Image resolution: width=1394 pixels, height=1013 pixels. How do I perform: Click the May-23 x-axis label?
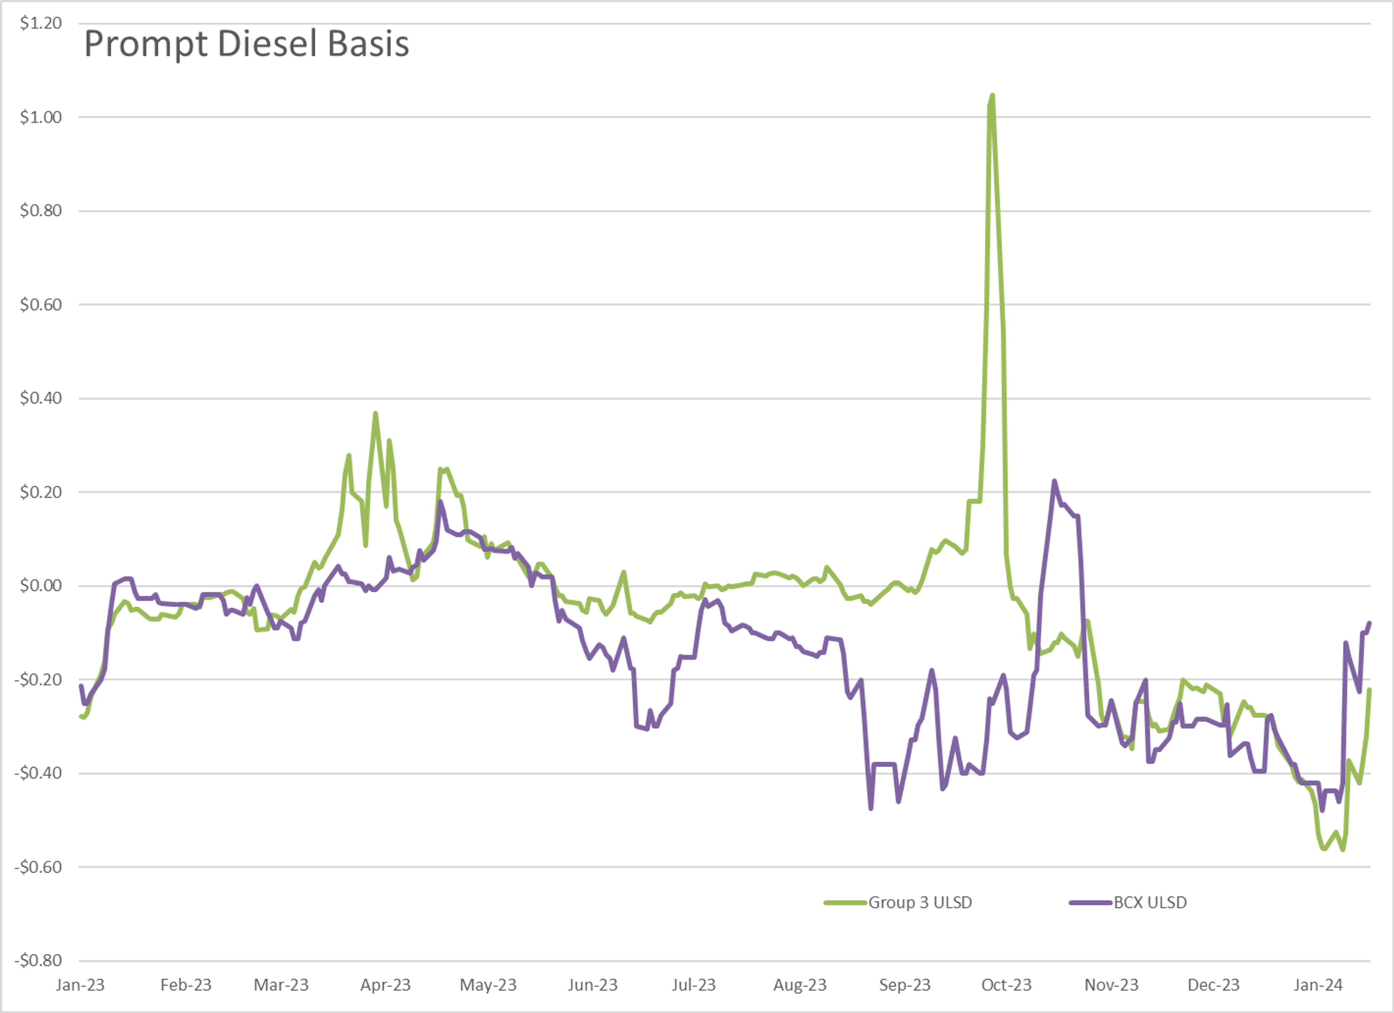(x=488, y=985)
